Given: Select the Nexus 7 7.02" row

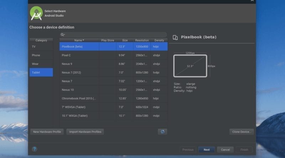Looking at the screenshot, I should 113,81.
